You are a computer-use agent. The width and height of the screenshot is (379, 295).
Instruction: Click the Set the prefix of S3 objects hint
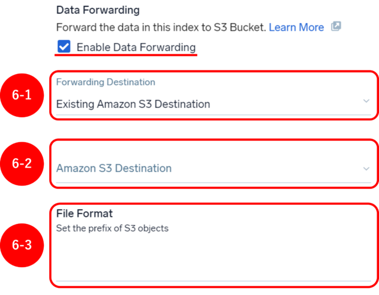tap(113, 228)
